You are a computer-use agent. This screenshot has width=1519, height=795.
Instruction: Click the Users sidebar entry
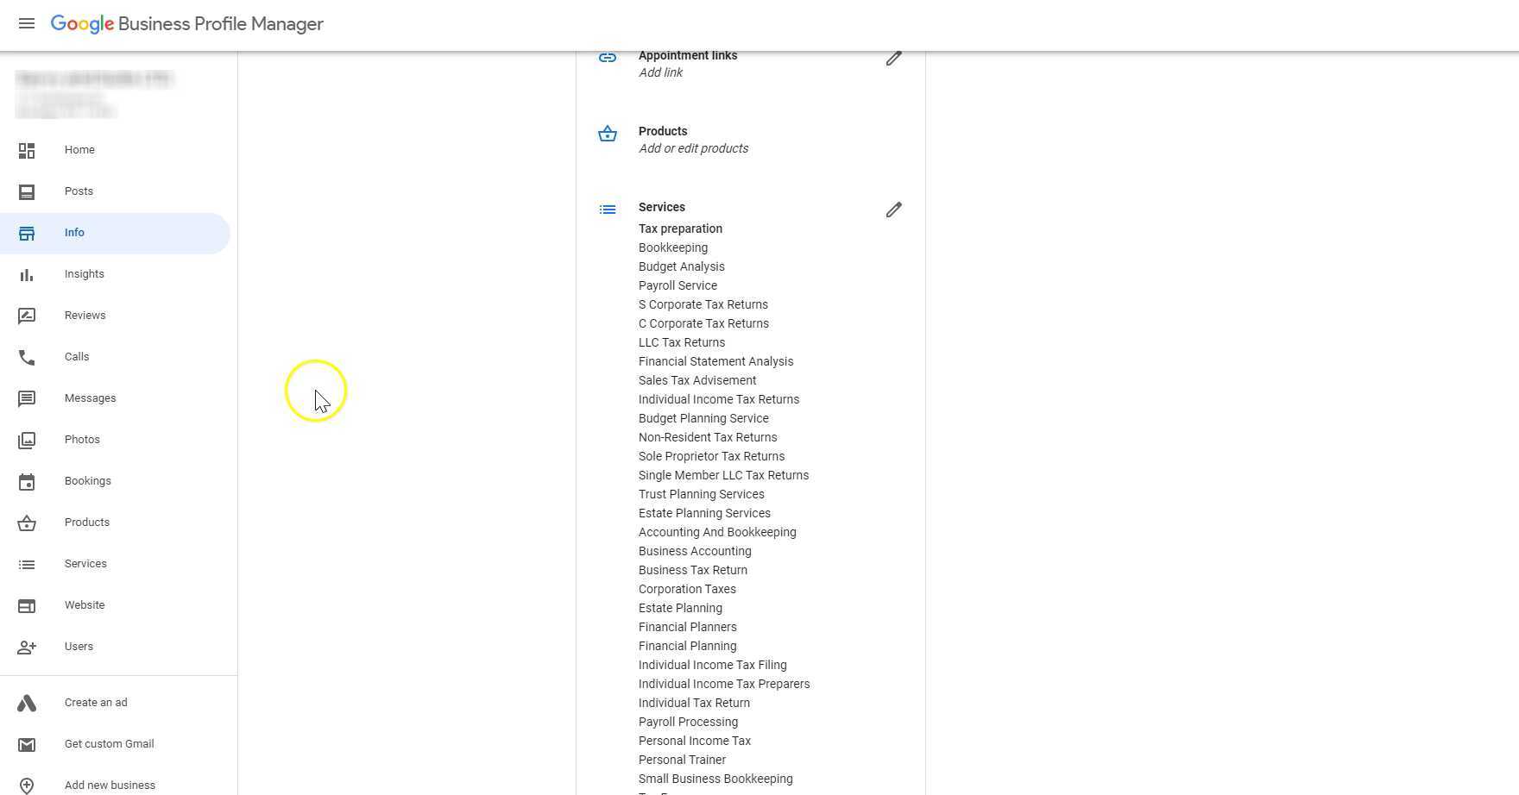pos(79,647)
